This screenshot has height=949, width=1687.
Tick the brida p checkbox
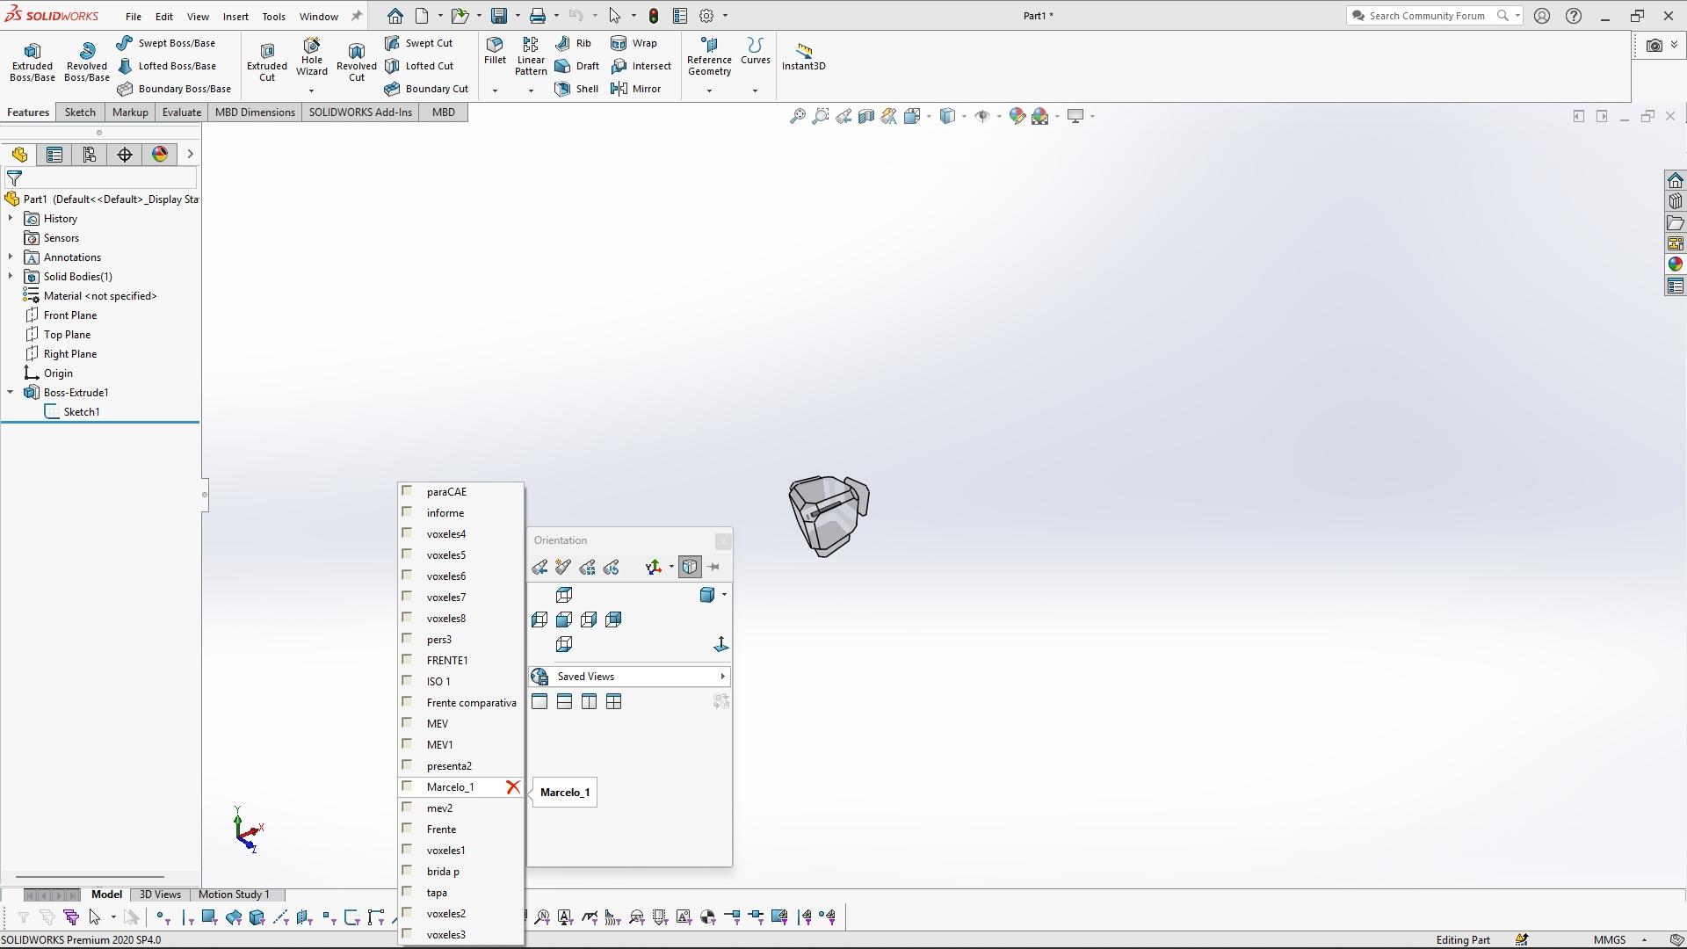tap(408, 871)
